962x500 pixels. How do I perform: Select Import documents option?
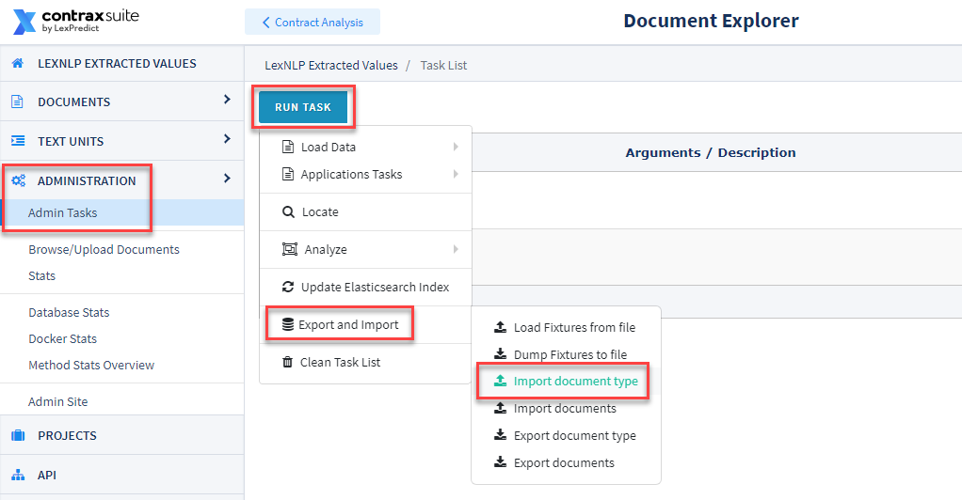point(566,408)
